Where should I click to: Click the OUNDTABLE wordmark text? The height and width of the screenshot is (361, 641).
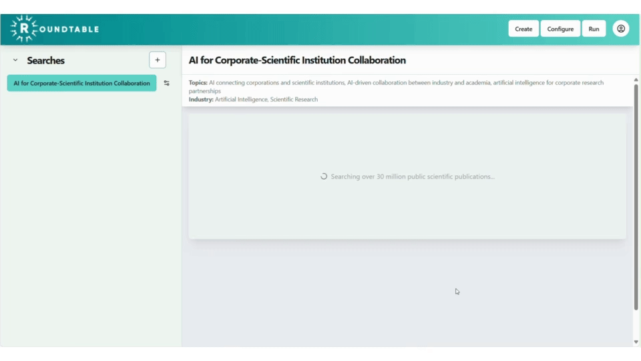69,29
